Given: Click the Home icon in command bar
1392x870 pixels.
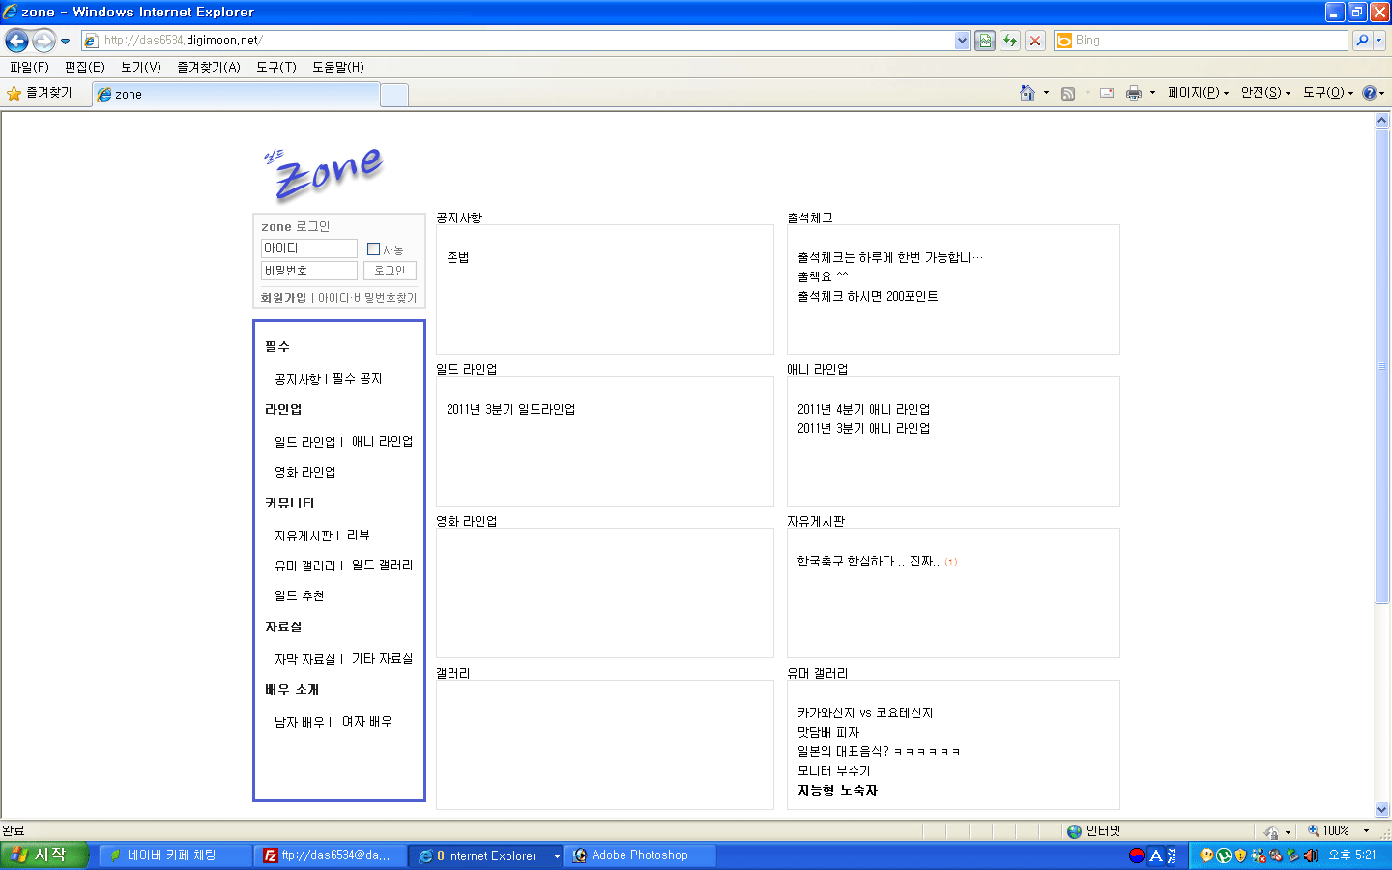Looking at the screenshot, I should point(1028,93).
